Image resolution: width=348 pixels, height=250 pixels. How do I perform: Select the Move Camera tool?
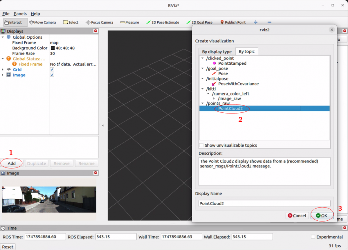[42, 22]
